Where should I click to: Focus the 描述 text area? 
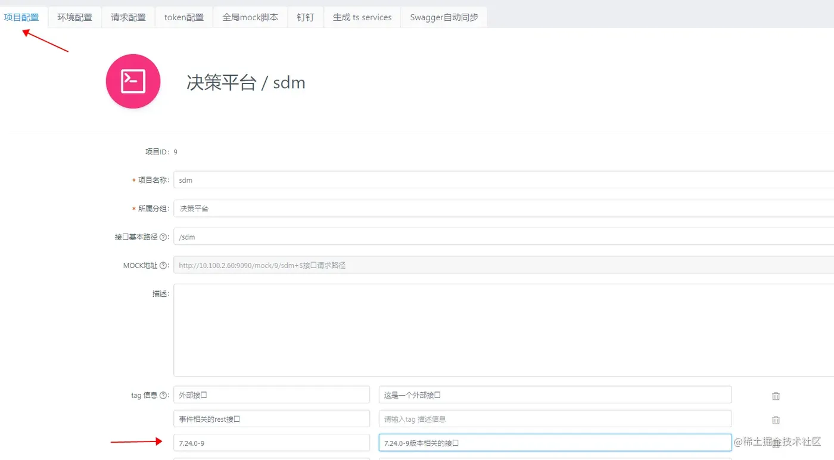click(504, 330)
